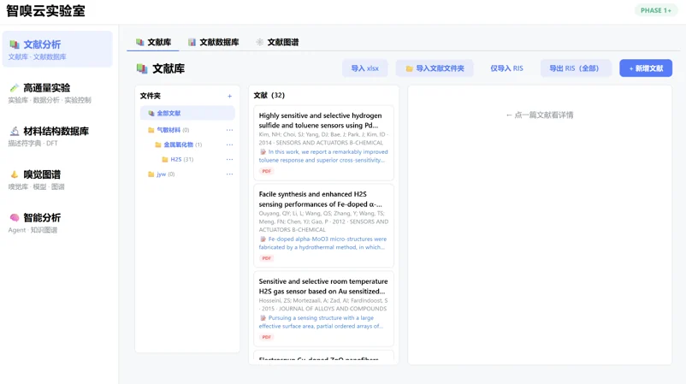Click the 文件夹 panel header

tap(150, 96)
